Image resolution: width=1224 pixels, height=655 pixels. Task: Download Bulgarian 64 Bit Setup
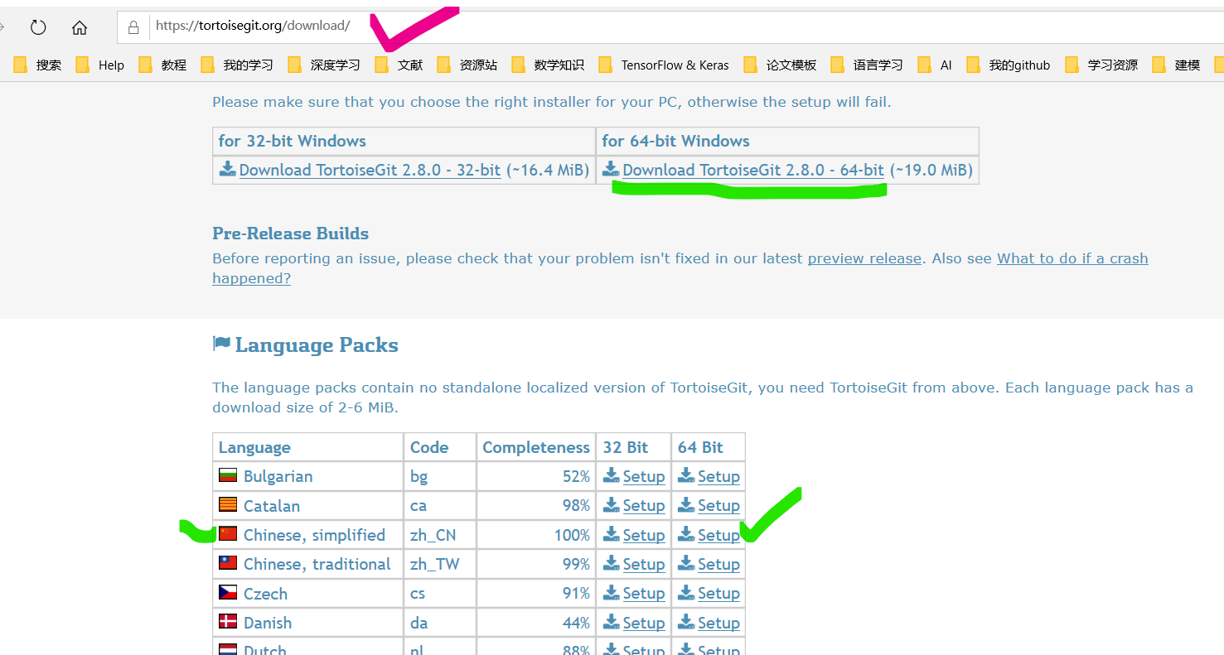click(718, 476)
